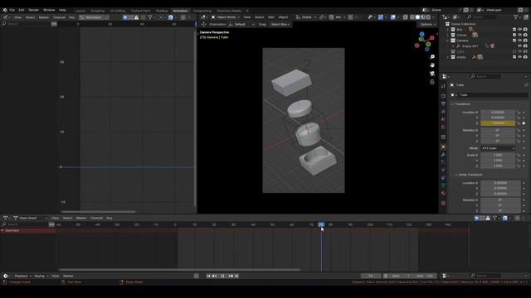Viewport: 531px width, 298px height.
Task: Hide Empty.001 with its eye icon
Action: (x=520, y=46)
